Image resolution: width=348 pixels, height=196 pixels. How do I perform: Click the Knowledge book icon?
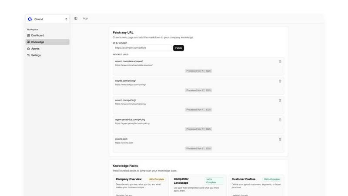click(x=28, y=42)
